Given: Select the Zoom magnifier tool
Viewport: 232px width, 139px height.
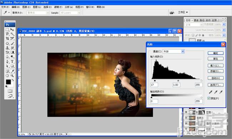Looking at the screenshot, I should point(12,76).
